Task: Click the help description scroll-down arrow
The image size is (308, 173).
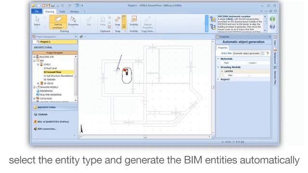Action: (265, 31)
